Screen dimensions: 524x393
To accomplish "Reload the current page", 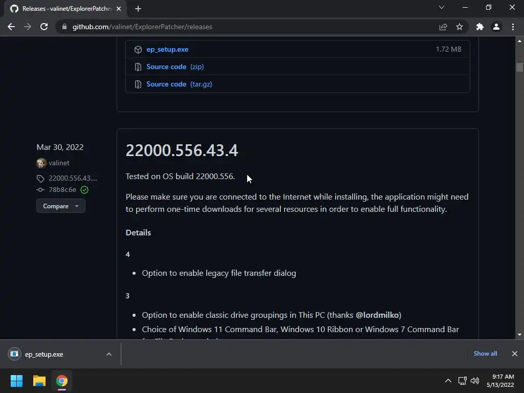I will coord(44,27).
